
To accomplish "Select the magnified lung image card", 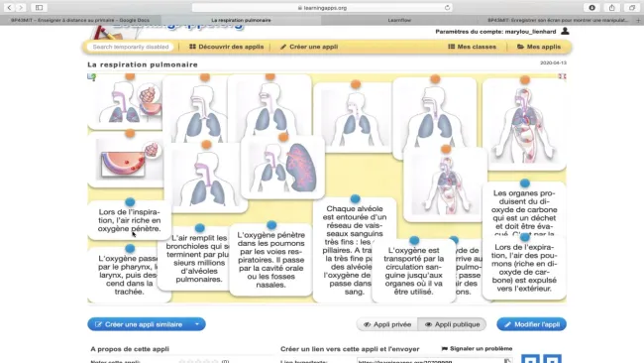I will pyautogui.click(x=282, y=168).
